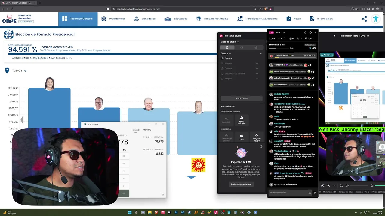Open the Parlamento Andino tab
Viewport: 385px width, 216px height.
point(212,19)
